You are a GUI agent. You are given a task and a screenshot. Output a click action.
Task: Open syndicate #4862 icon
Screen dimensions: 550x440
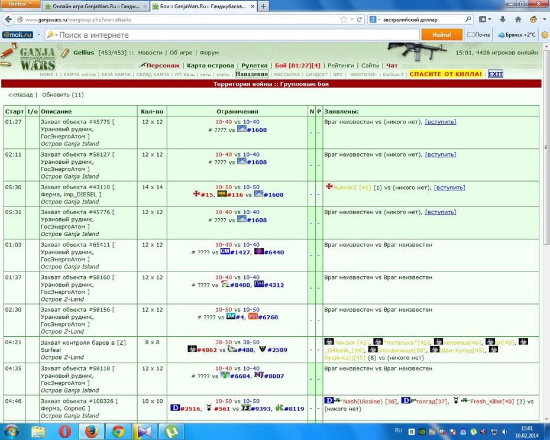[x=192, y=349]
